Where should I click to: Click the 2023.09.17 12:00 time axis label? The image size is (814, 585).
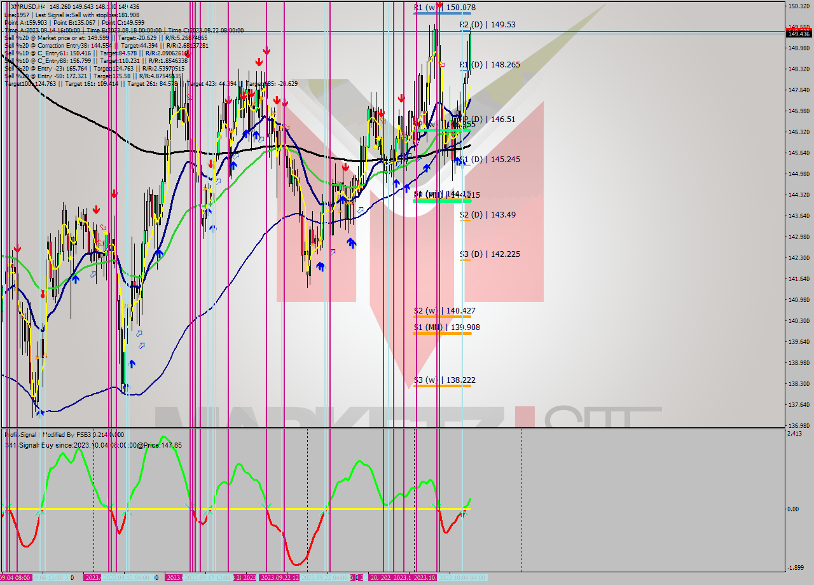tap(208, 577)
